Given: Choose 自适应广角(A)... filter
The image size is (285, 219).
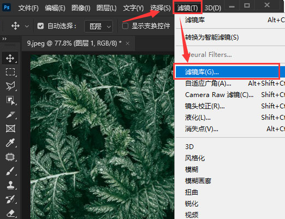Looking at the screenshot, I should [230, 83].
